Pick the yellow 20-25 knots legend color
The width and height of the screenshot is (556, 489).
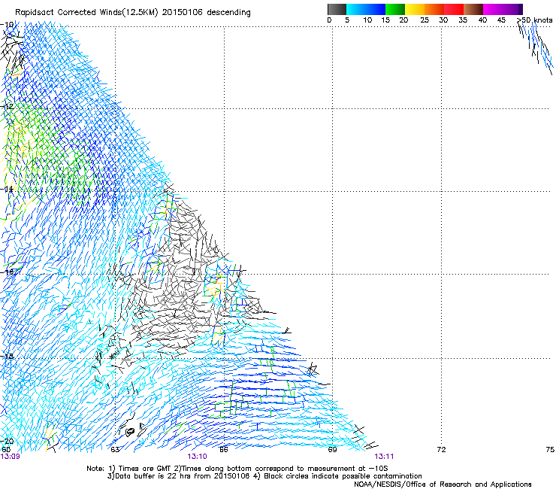click(x=415, y=9)
